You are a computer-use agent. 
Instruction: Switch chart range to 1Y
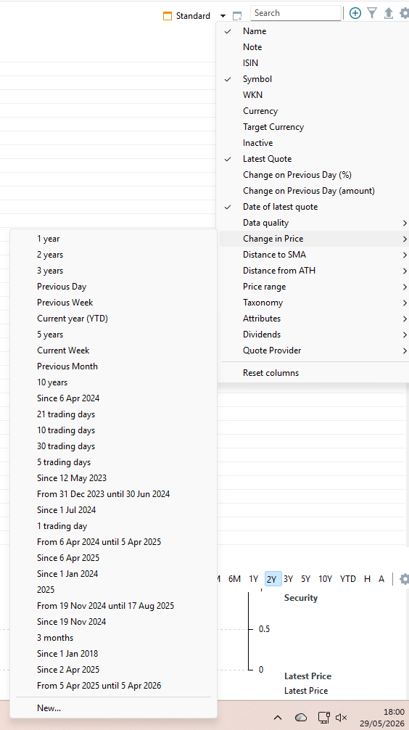pos(253,578)
